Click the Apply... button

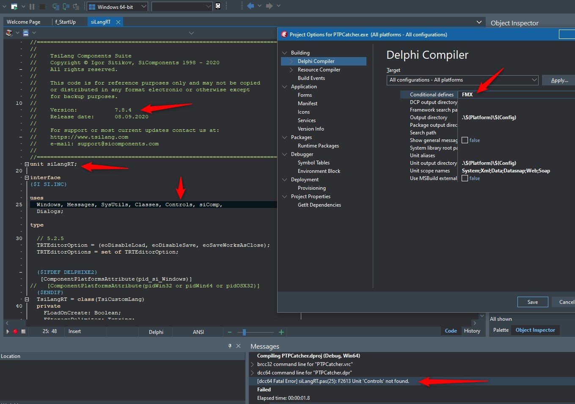point(559,80)
